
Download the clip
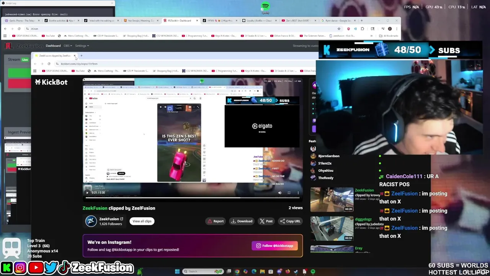(x=242, y=221)
